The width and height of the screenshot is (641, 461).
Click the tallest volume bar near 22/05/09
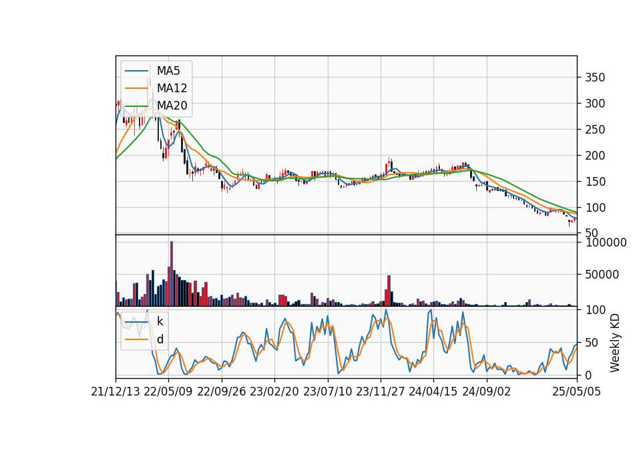click(x=172, y=274)
